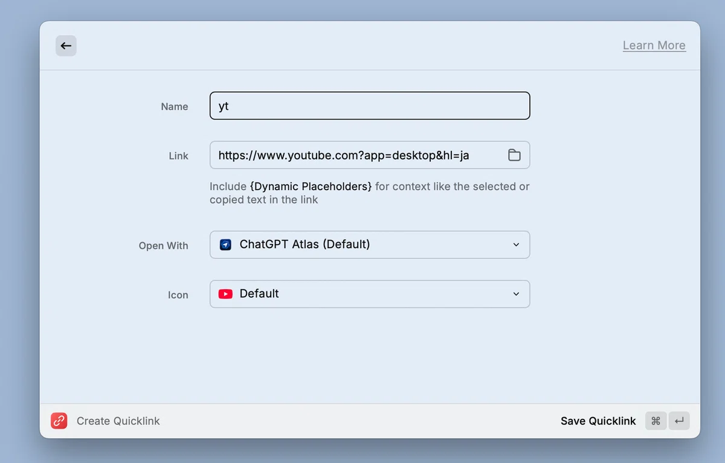Screen dimensions: 725x463
Task: Click the red Quicklink link icon
Action: coord(59,421)
